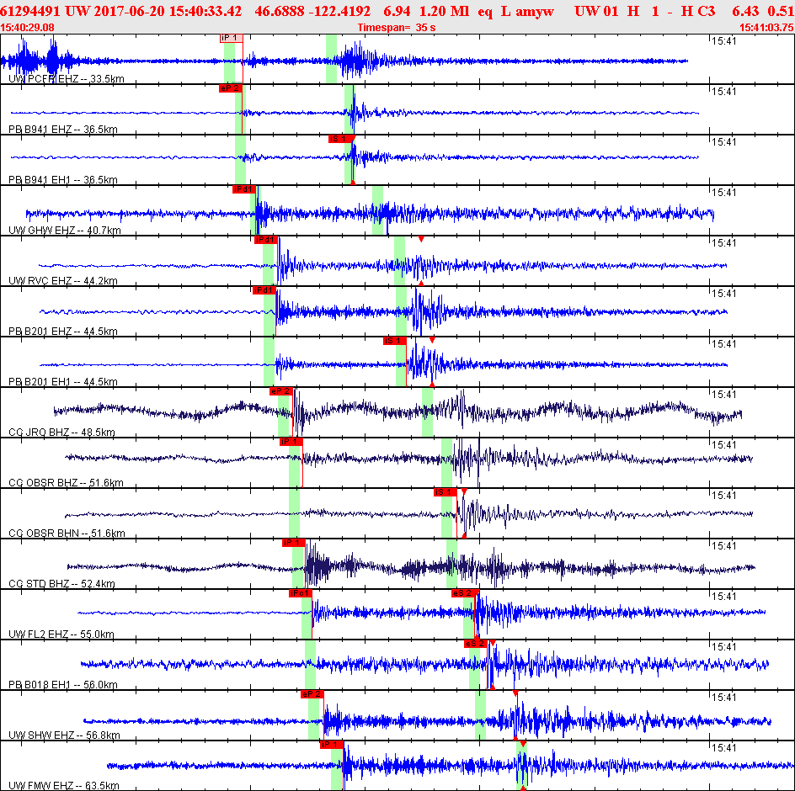795x791 pixels.
Task: Click the red S-arrival triangle on RVC trace
Action: (421, 239)
